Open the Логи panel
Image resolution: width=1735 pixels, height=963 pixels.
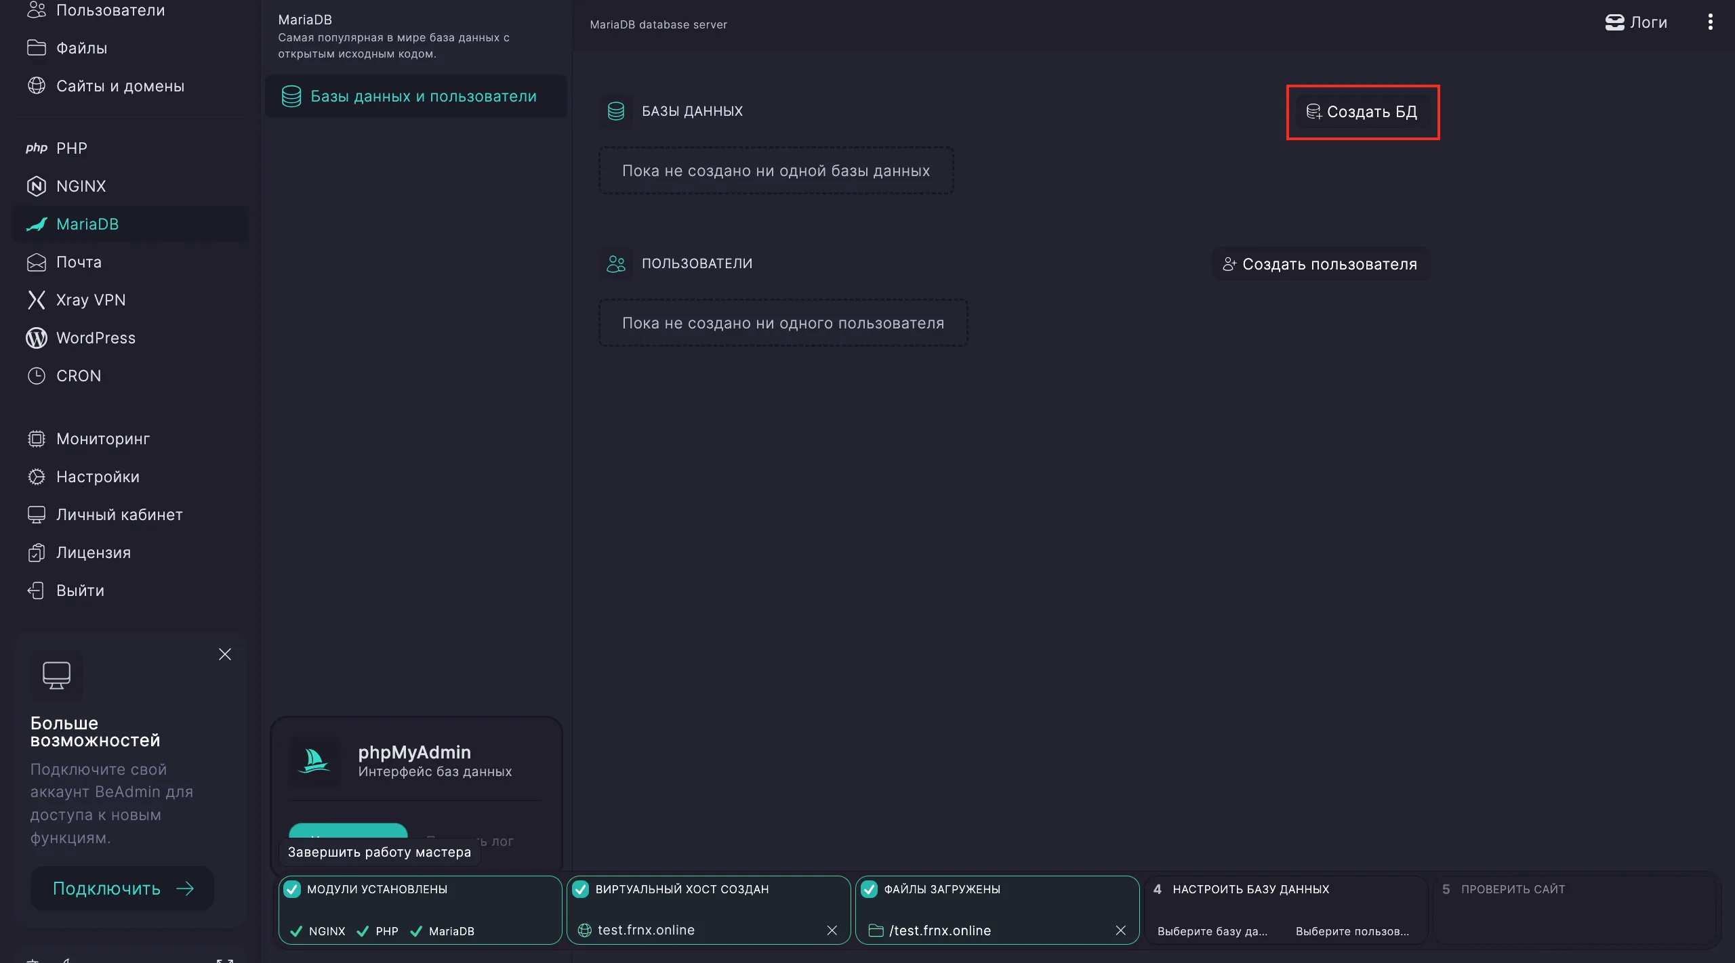pos(1635,22)
